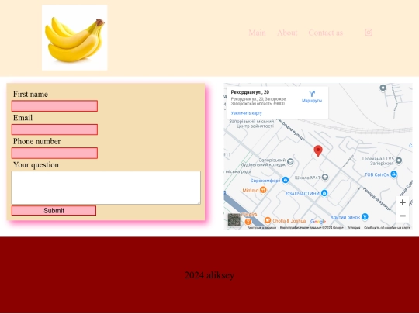Go to the Main page link
This screenshot has height=314, width=419.
pos(257,33)
